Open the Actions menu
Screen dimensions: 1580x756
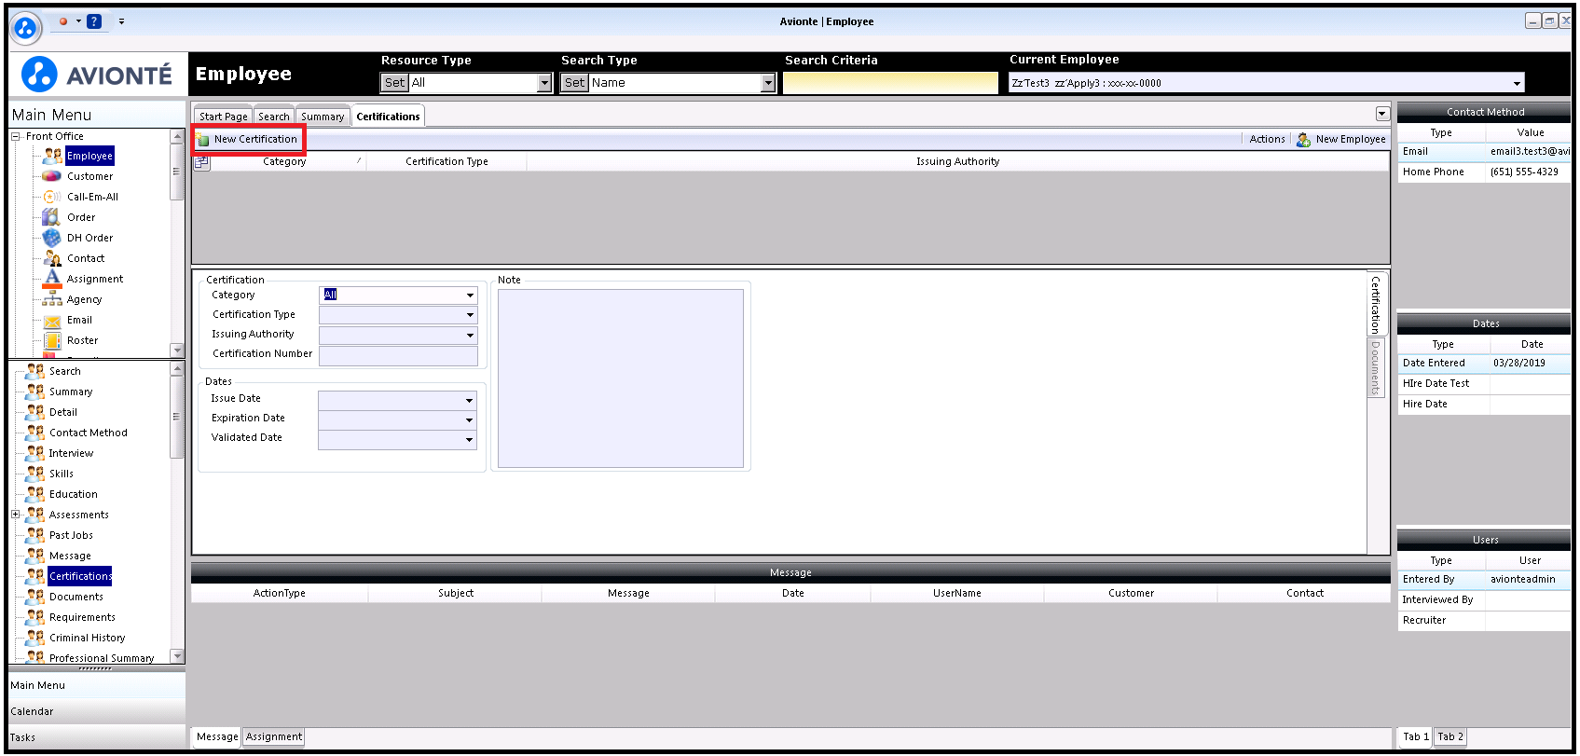pos(1267,139)
